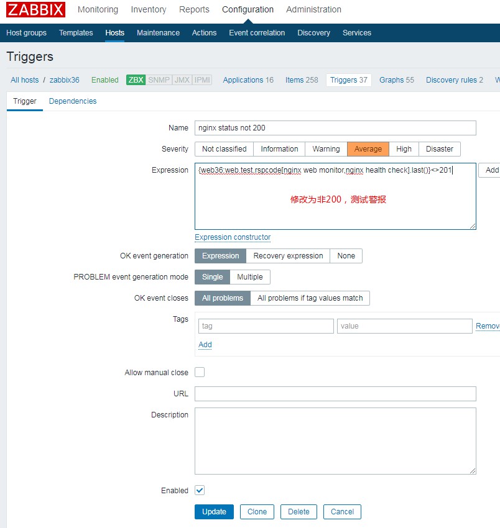Check the Allow manual close box
The width and height of the screenshot is (500, 528).
[x=200, y=372]
